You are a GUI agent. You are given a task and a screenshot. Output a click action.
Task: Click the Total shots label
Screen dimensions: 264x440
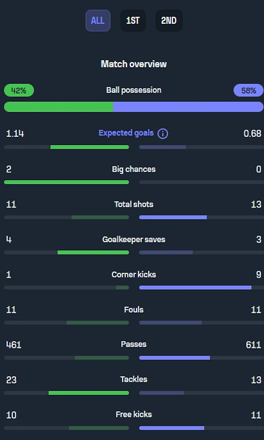(134, 204)
